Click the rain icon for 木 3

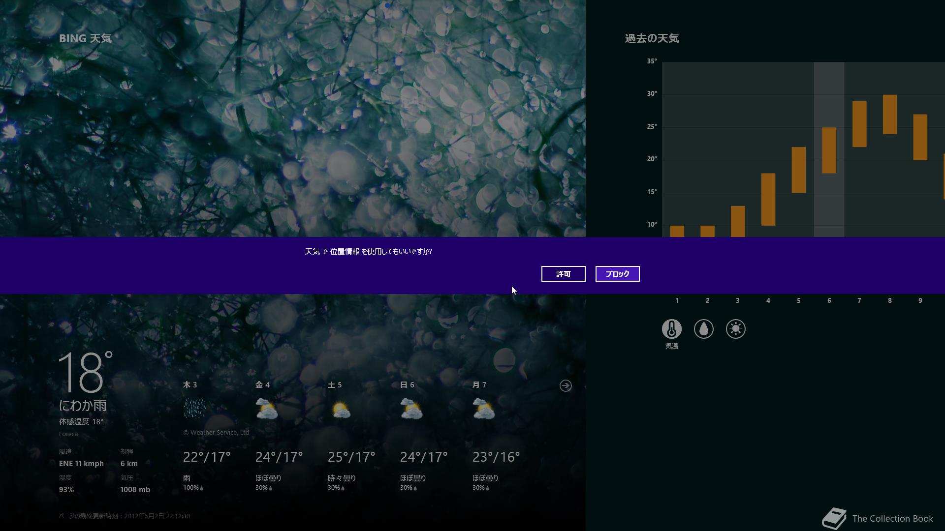194,409
